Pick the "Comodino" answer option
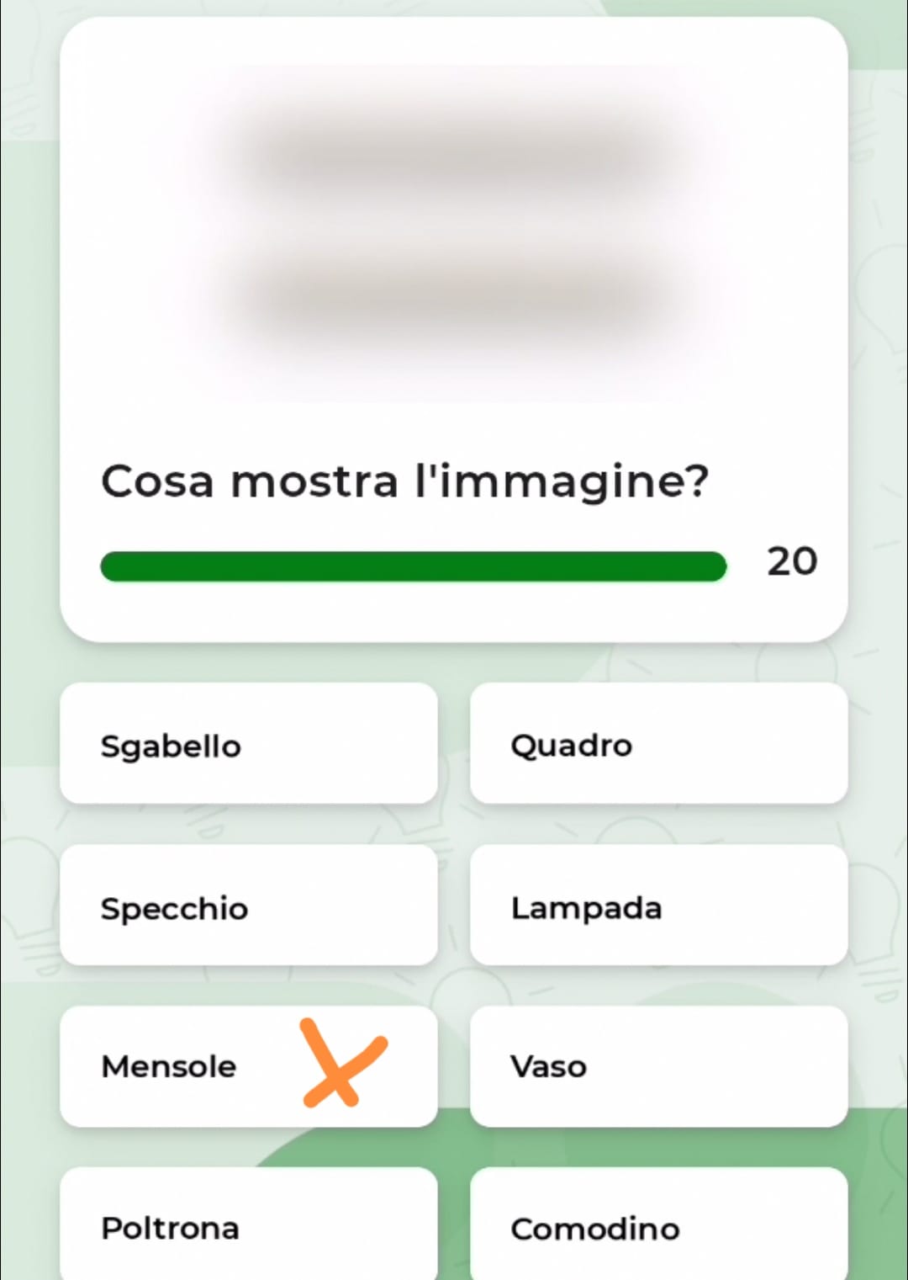Image resolution: width=908 pixels, height=1280 pixels. click(x=658, y=1226)
